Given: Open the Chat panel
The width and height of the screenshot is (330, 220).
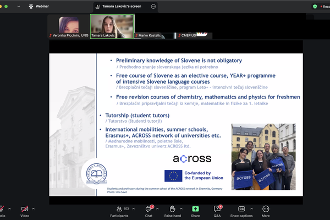Looking at the screenshot, I should pyautogui.click(x=148, y=211).
